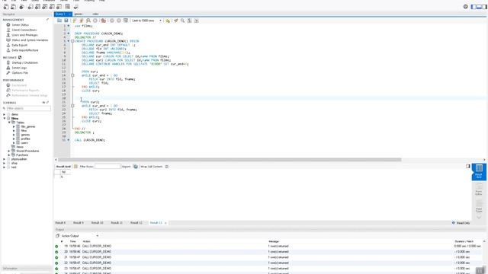Select the Result Grid side panel button
The image size is (488, 274).
pyautogui.click(x=479, y=172)
